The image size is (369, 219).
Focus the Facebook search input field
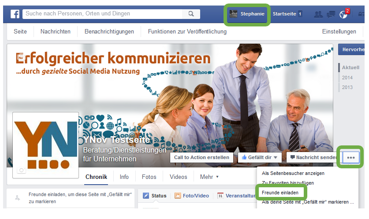coord(102,14)
